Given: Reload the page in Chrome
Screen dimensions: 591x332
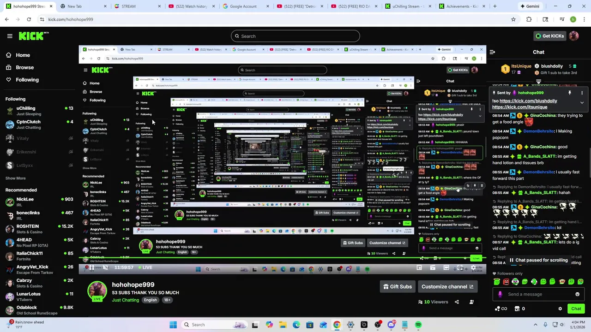Looking at the screenshot, I should pos(29,19).
